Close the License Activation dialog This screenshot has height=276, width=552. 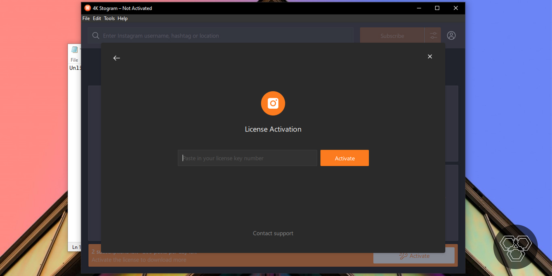point(430,57)
